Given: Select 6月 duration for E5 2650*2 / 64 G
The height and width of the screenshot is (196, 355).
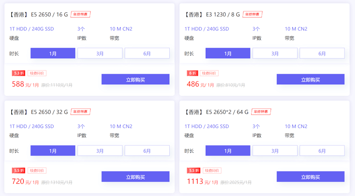Looking at the screenshot, I should point(322,150).
